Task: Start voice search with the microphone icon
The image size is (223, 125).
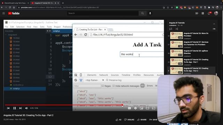Action: click(150, 13)
